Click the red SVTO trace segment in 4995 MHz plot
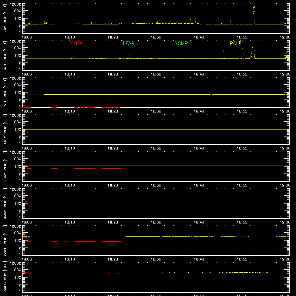 tap(85, 205)
